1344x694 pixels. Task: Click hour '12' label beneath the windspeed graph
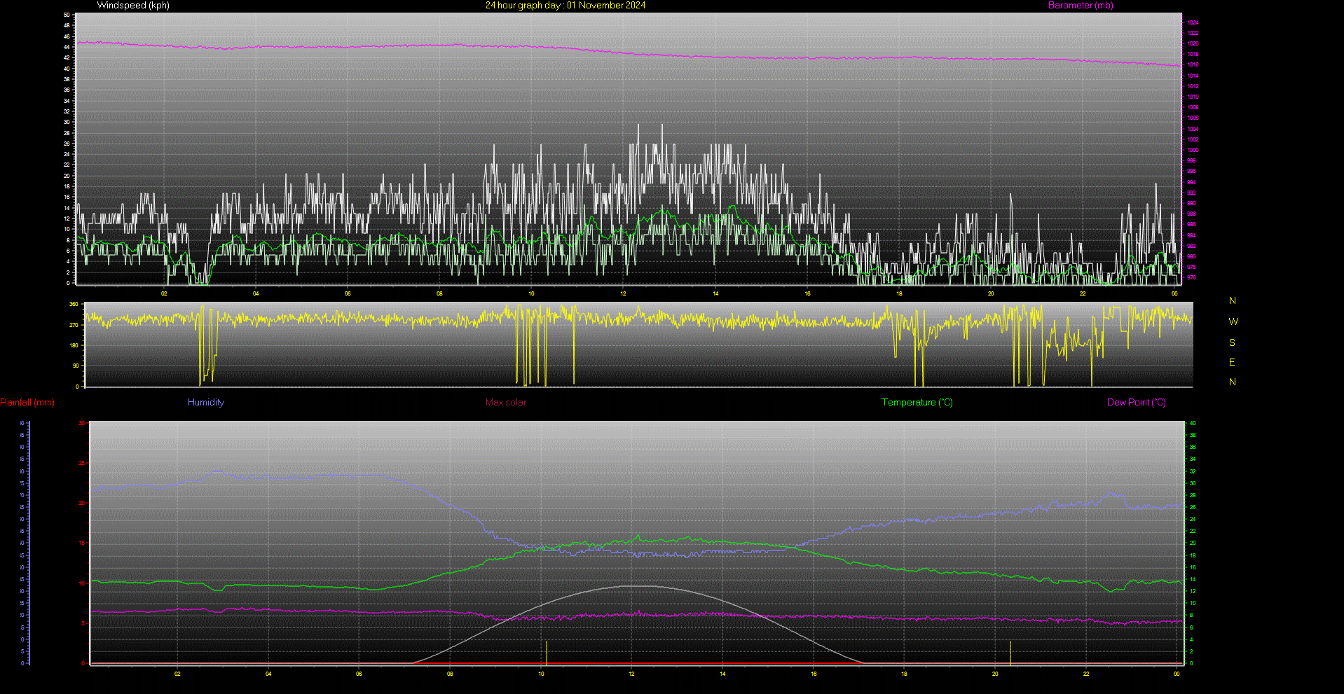(x=623, y=293)
